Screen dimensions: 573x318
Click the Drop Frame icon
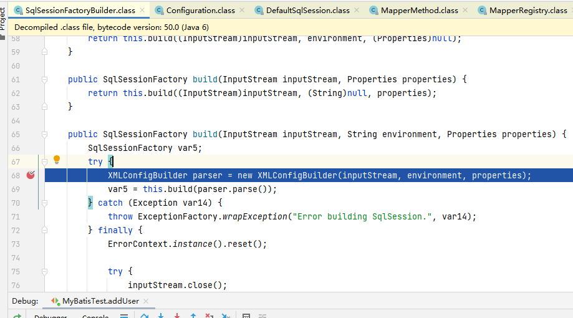point(209,316)
